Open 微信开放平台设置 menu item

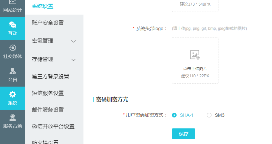[x=53, y=126]
